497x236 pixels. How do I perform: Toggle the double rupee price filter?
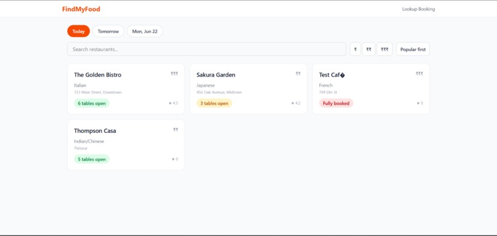[369, 49]
